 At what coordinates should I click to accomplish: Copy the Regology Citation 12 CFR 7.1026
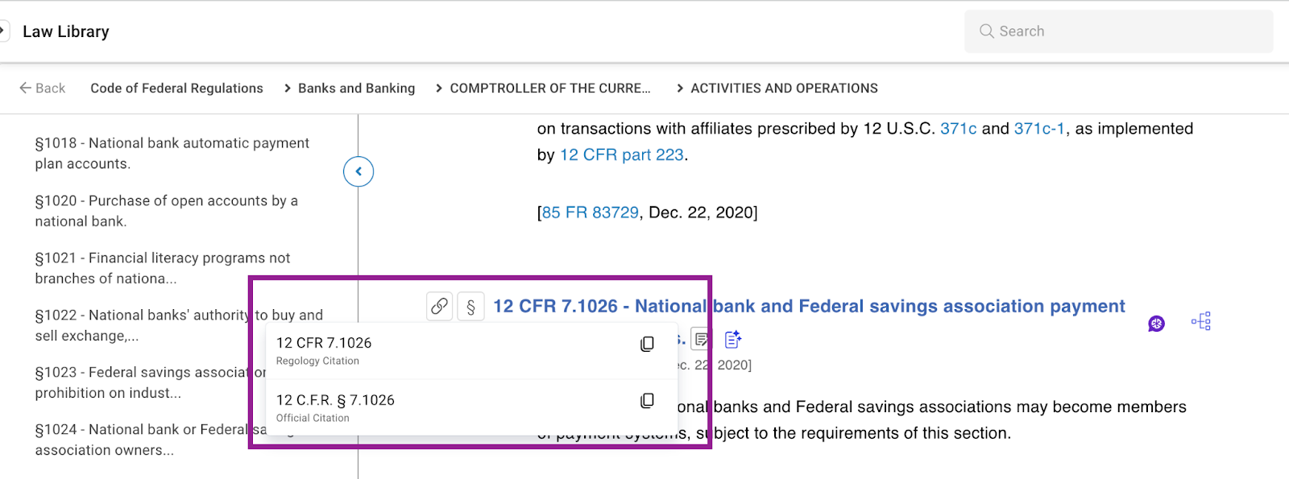click(647, 345)
